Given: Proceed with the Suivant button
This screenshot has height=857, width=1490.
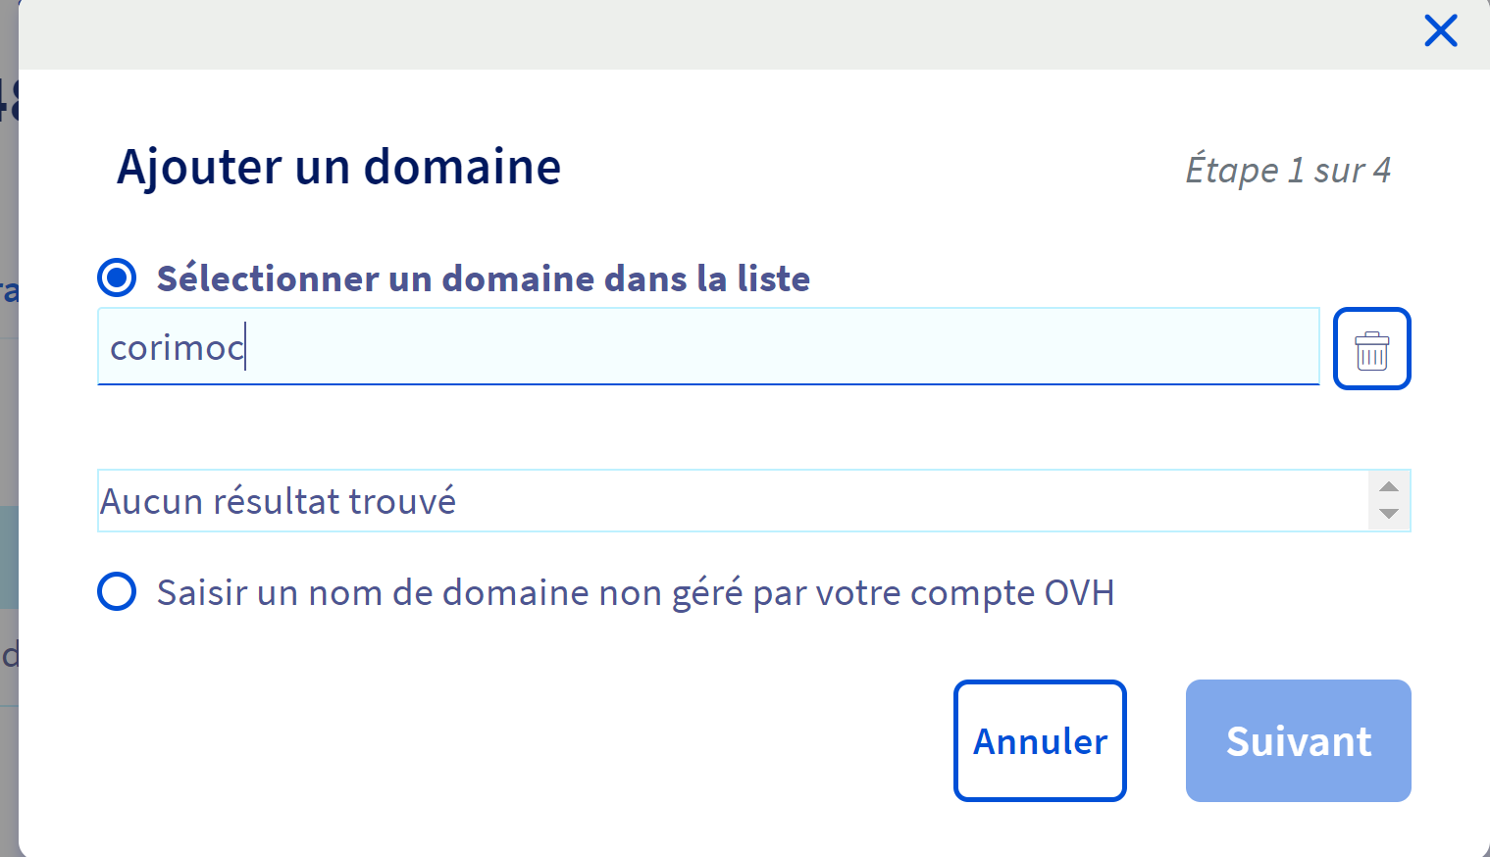Looking at the screenshot, I should pyautogui.click(x=1298, y=741).
